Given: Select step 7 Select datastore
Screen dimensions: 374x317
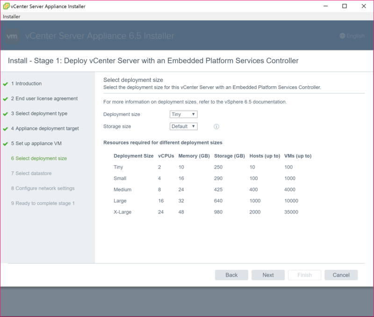Looking at the screenshot, I should [31, 173].
